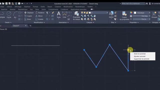Activate the Rotation tool
This screenshot has height=90, width=160.
tap(40, 13)
